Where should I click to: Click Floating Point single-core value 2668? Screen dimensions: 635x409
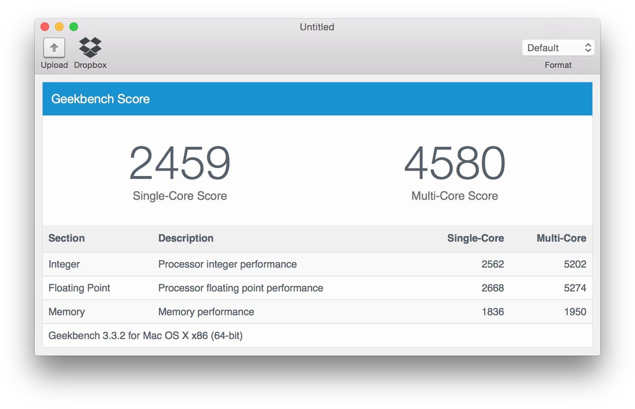493,288
